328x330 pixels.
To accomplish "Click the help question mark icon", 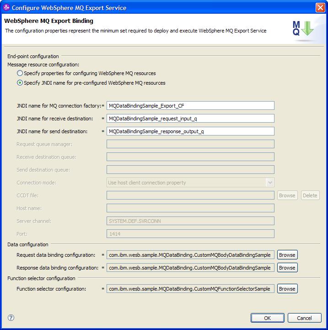I will point(11,318).
